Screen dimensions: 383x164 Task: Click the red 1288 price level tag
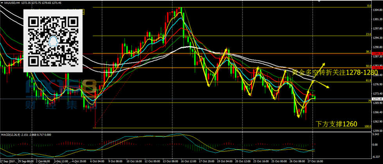click(376, 53)
